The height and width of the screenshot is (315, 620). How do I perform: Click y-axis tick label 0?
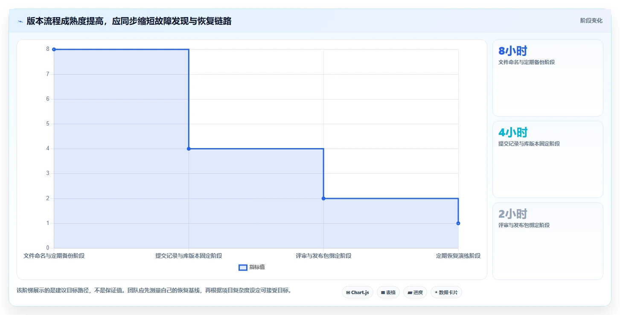point(48,248)
